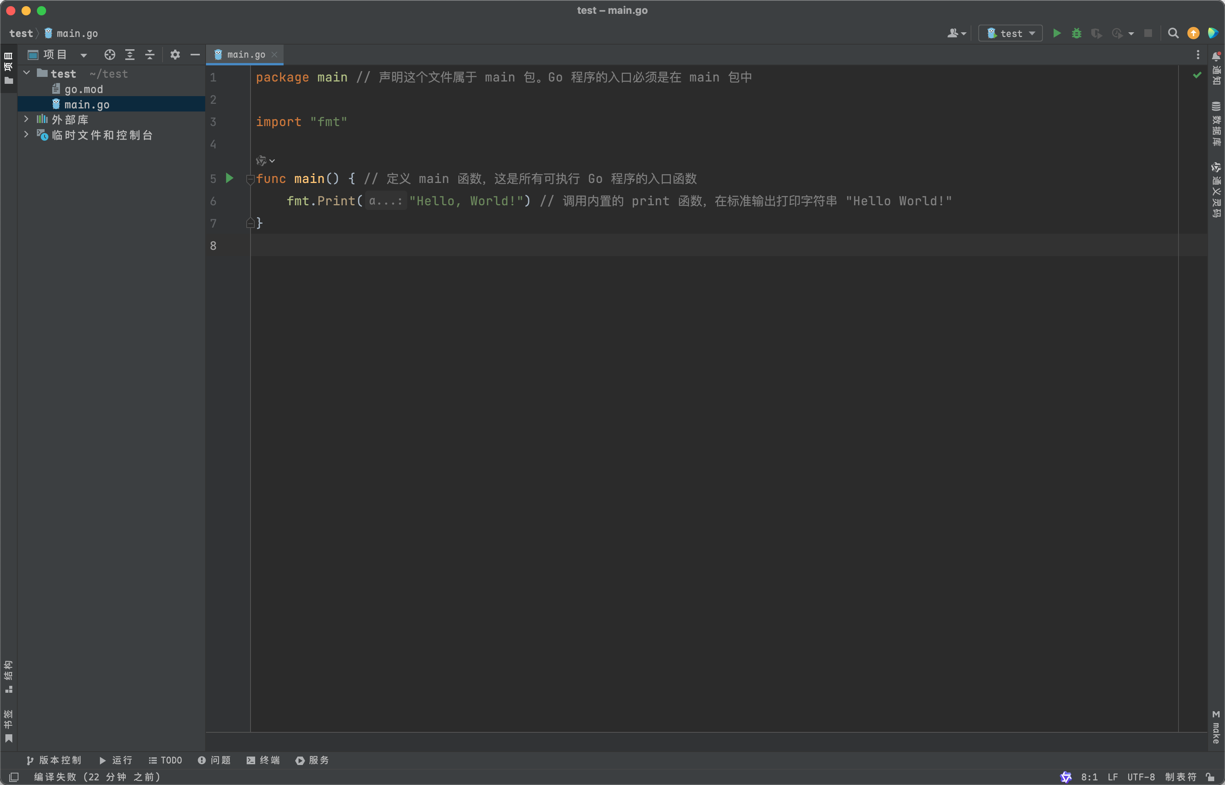Click the package keyword on line 1
The width and height of the screenshot is (1225, 785).
[282, 77]
